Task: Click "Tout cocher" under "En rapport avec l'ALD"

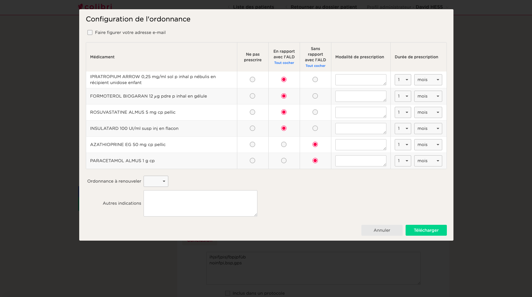Action: [x=284, y=63]
